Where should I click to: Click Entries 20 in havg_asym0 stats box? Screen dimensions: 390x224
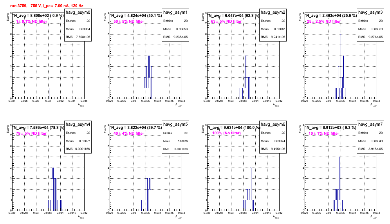coord(78,21)
